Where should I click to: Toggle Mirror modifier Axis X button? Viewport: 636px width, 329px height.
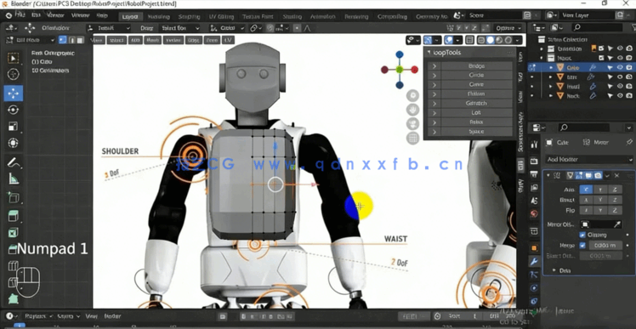(x=586, y=190)
